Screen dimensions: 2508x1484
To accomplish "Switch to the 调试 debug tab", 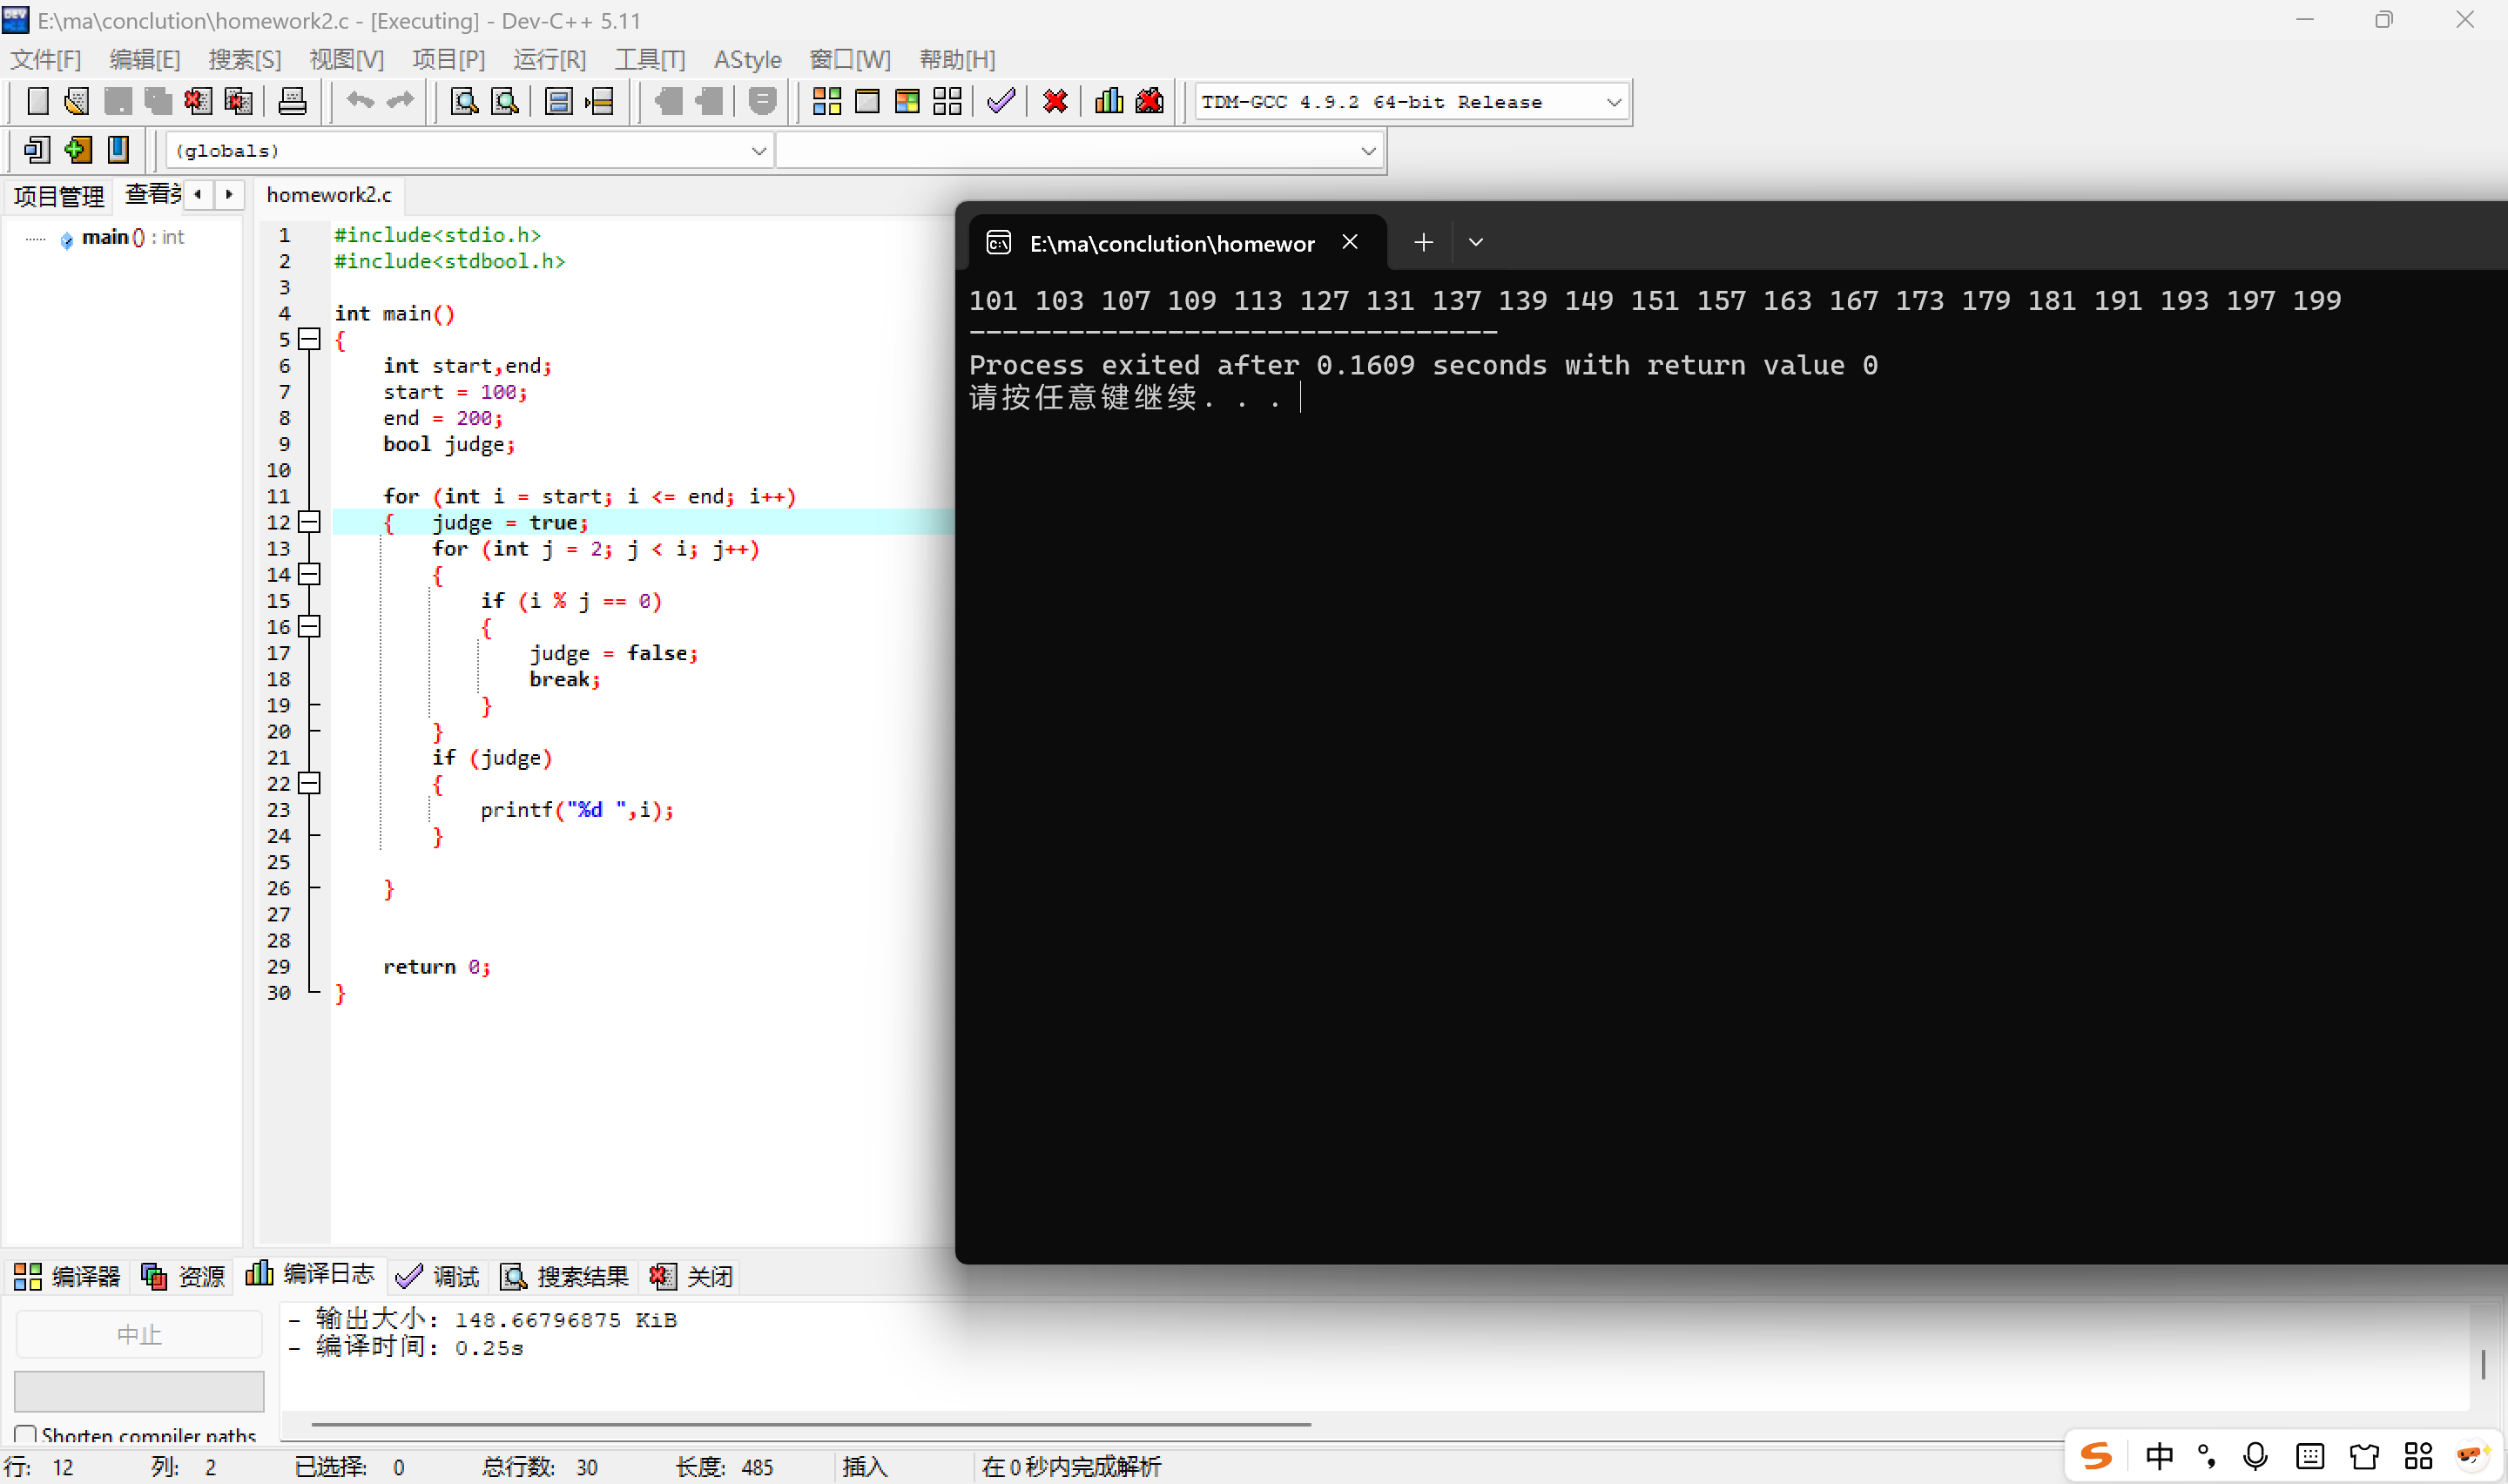I will click(438, 1276).
